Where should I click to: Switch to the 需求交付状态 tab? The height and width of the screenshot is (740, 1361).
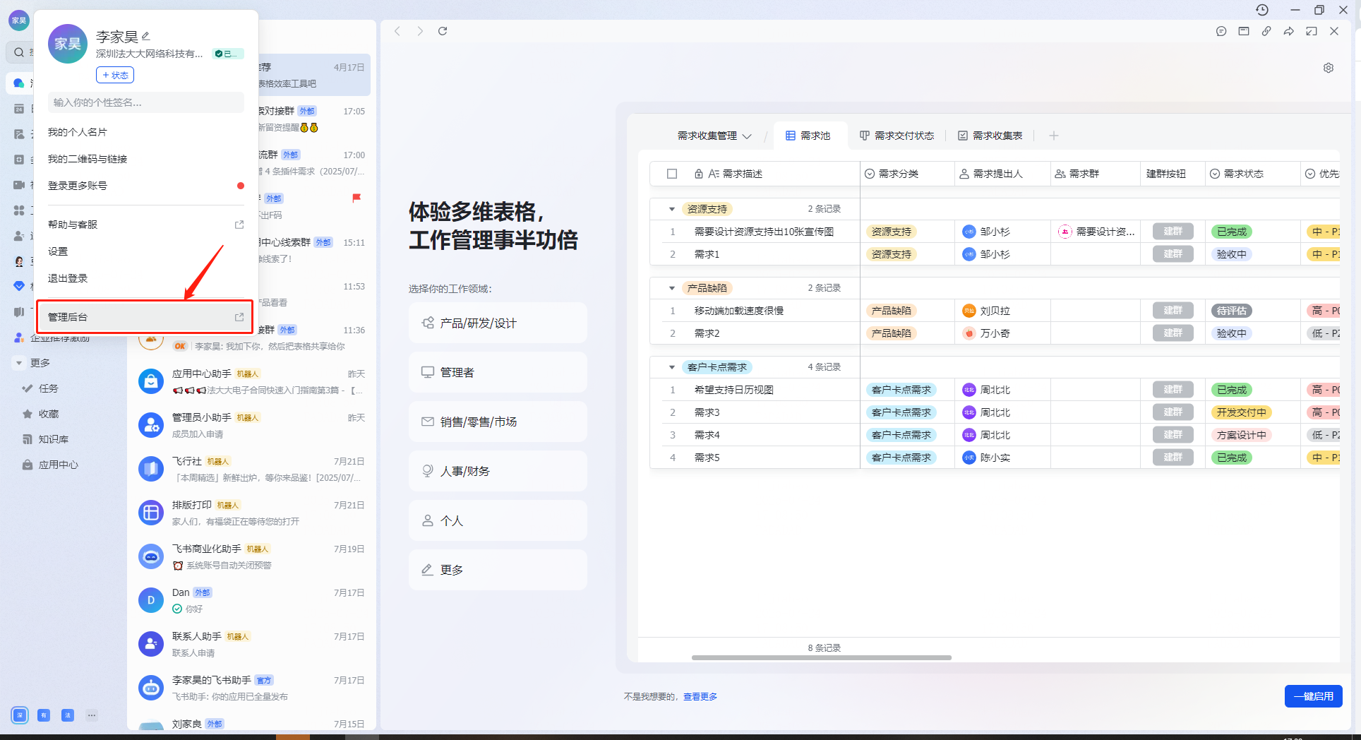click(897, 136)
